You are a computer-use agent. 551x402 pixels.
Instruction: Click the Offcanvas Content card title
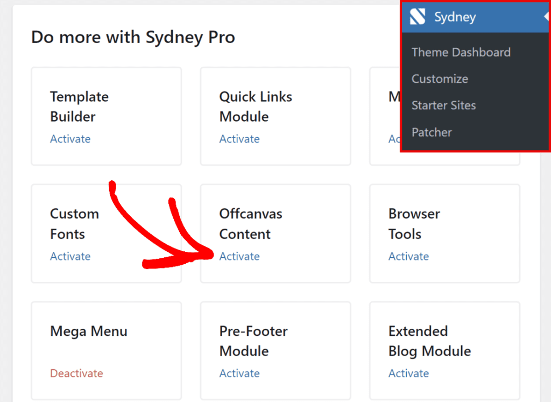pos(250,224)
